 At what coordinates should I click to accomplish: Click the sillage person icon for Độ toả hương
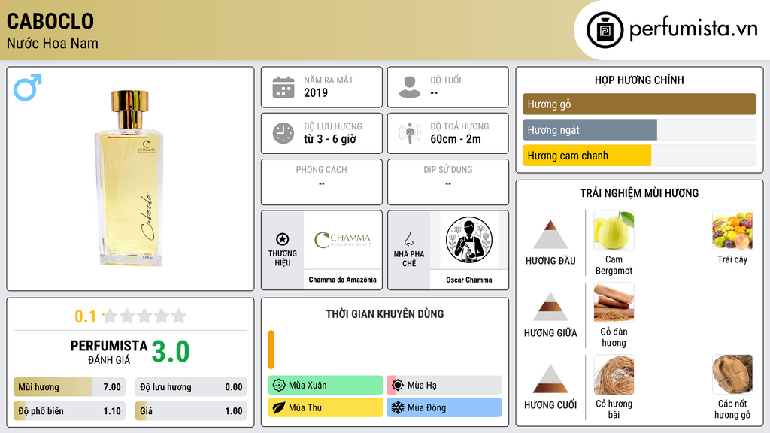coord(410,133)
